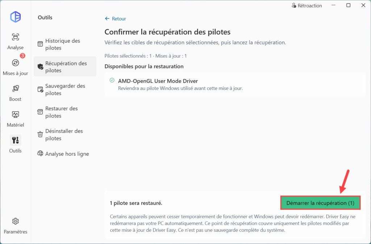The image size is (371, 244).
Task: Close the Driver Easy window
Action: (363, 5)
